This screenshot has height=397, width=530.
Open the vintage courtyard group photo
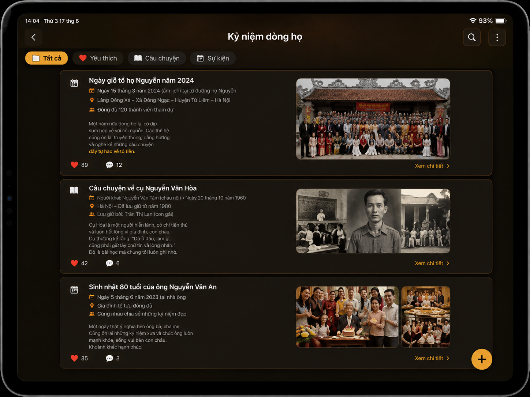pyautogui.click(x=426, y=221)
